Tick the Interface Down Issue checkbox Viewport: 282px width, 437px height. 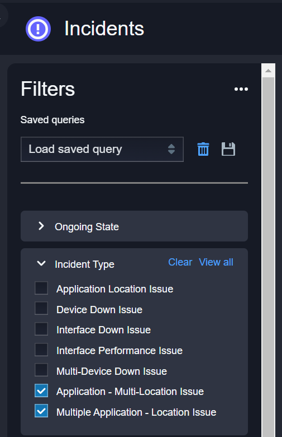pyautogui.click(x=41, y=329)
